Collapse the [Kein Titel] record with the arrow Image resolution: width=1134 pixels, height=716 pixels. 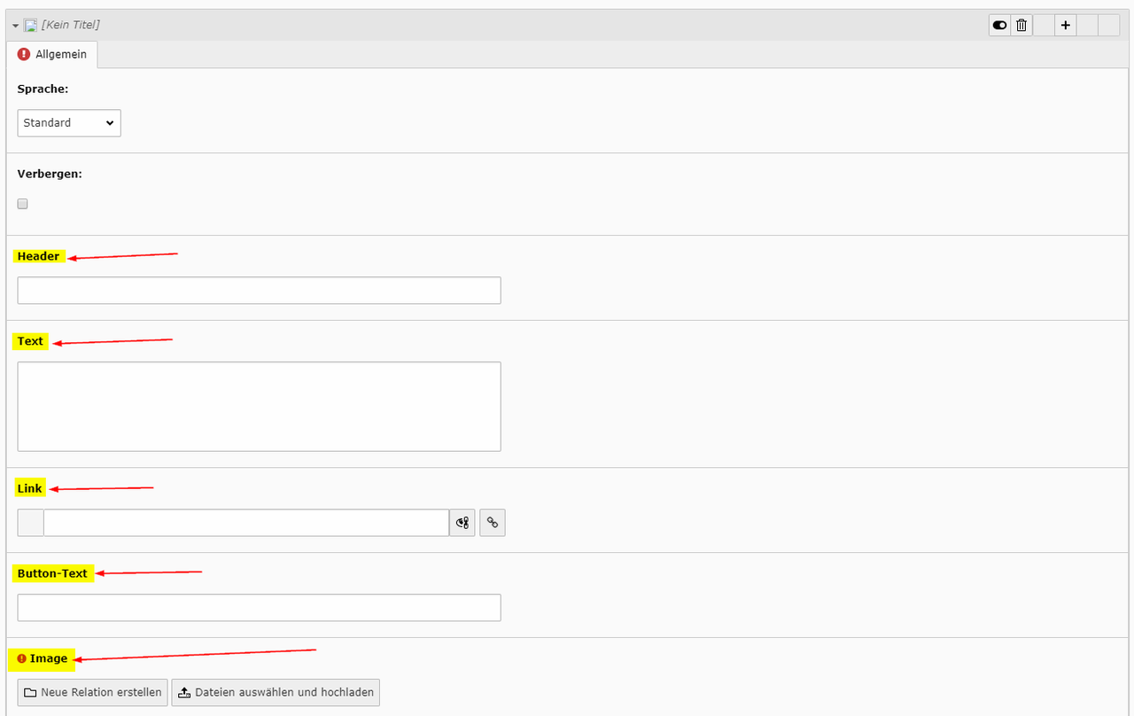point(15,26)
